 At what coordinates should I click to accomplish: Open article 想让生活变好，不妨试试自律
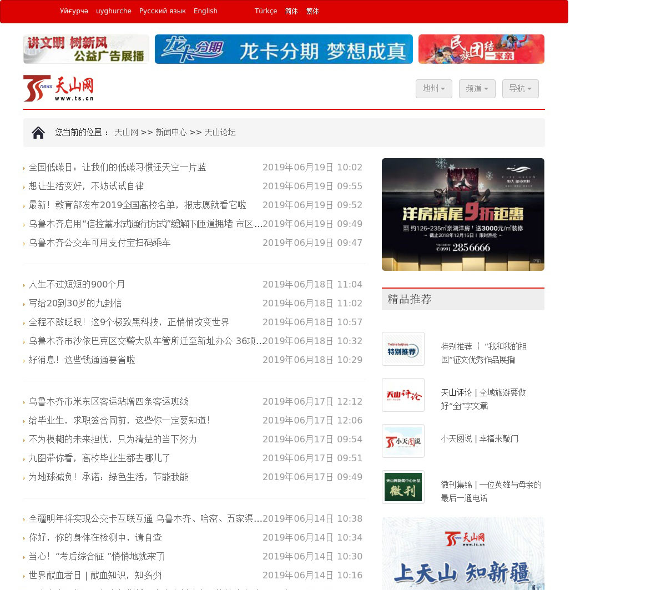coord(87,186)
